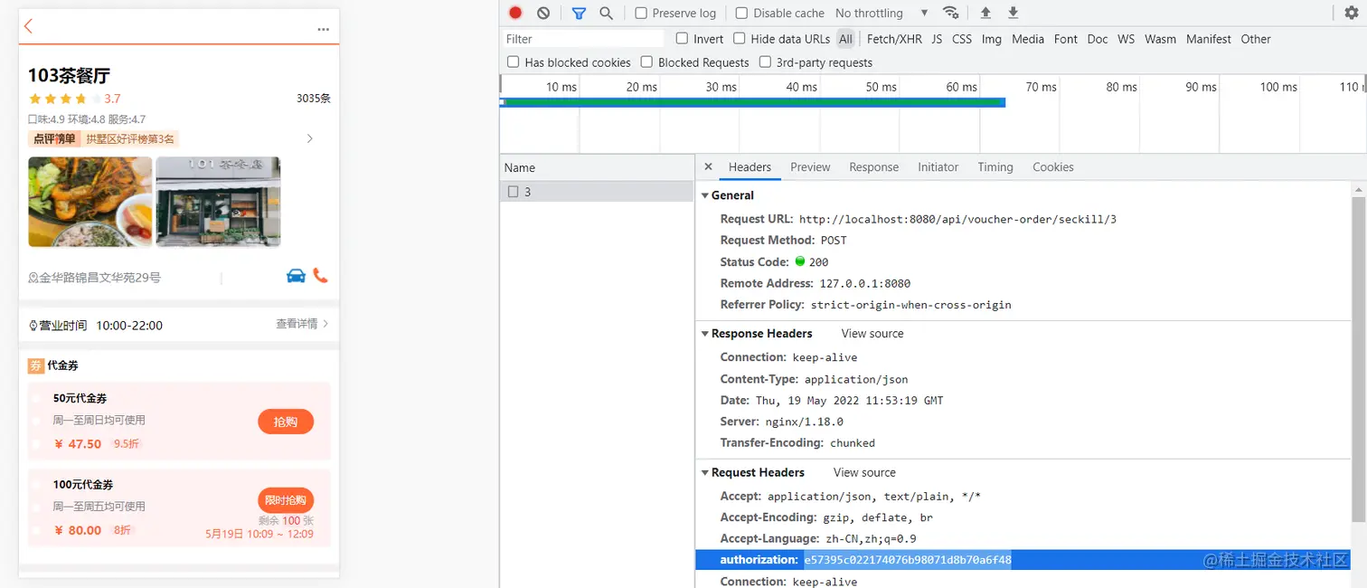1367x588 pixels.
Task: Filter by Wasm requests
Action: point(1160,39)
